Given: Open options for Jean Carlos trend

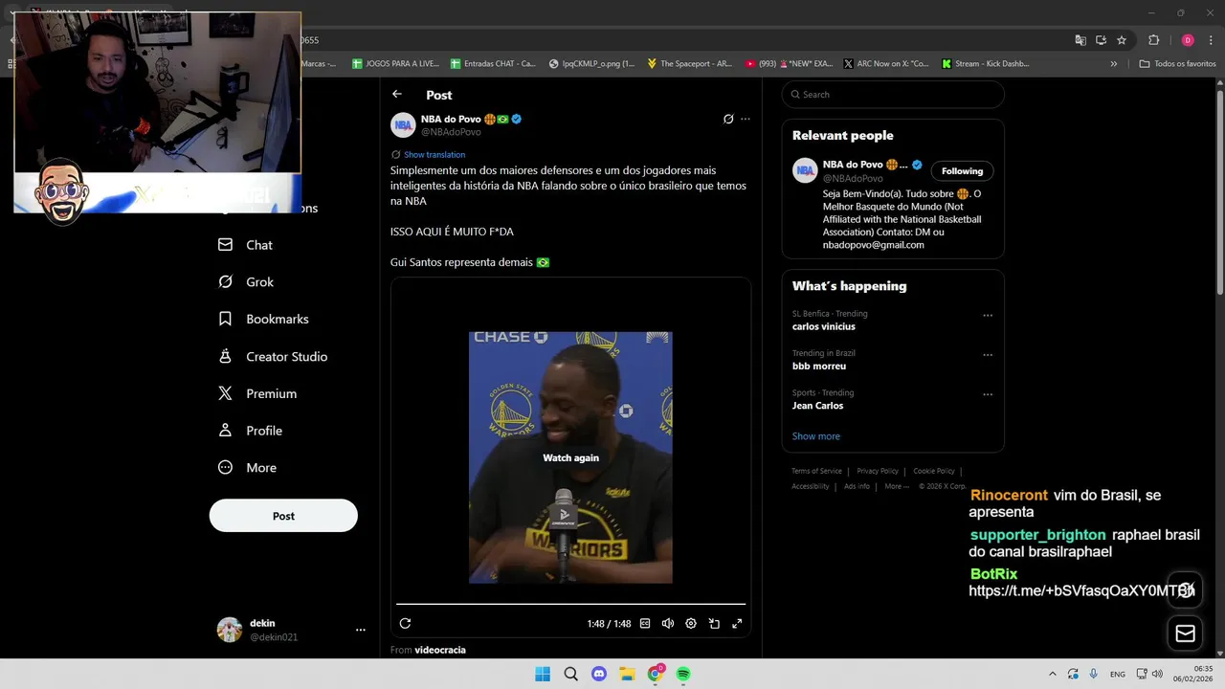Looking at the screenshot, I should (988, 393).
